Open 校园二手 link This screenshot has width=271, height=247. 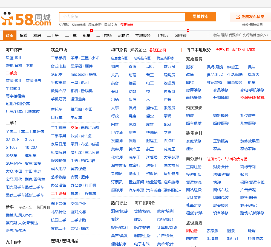tap(59, 220)
